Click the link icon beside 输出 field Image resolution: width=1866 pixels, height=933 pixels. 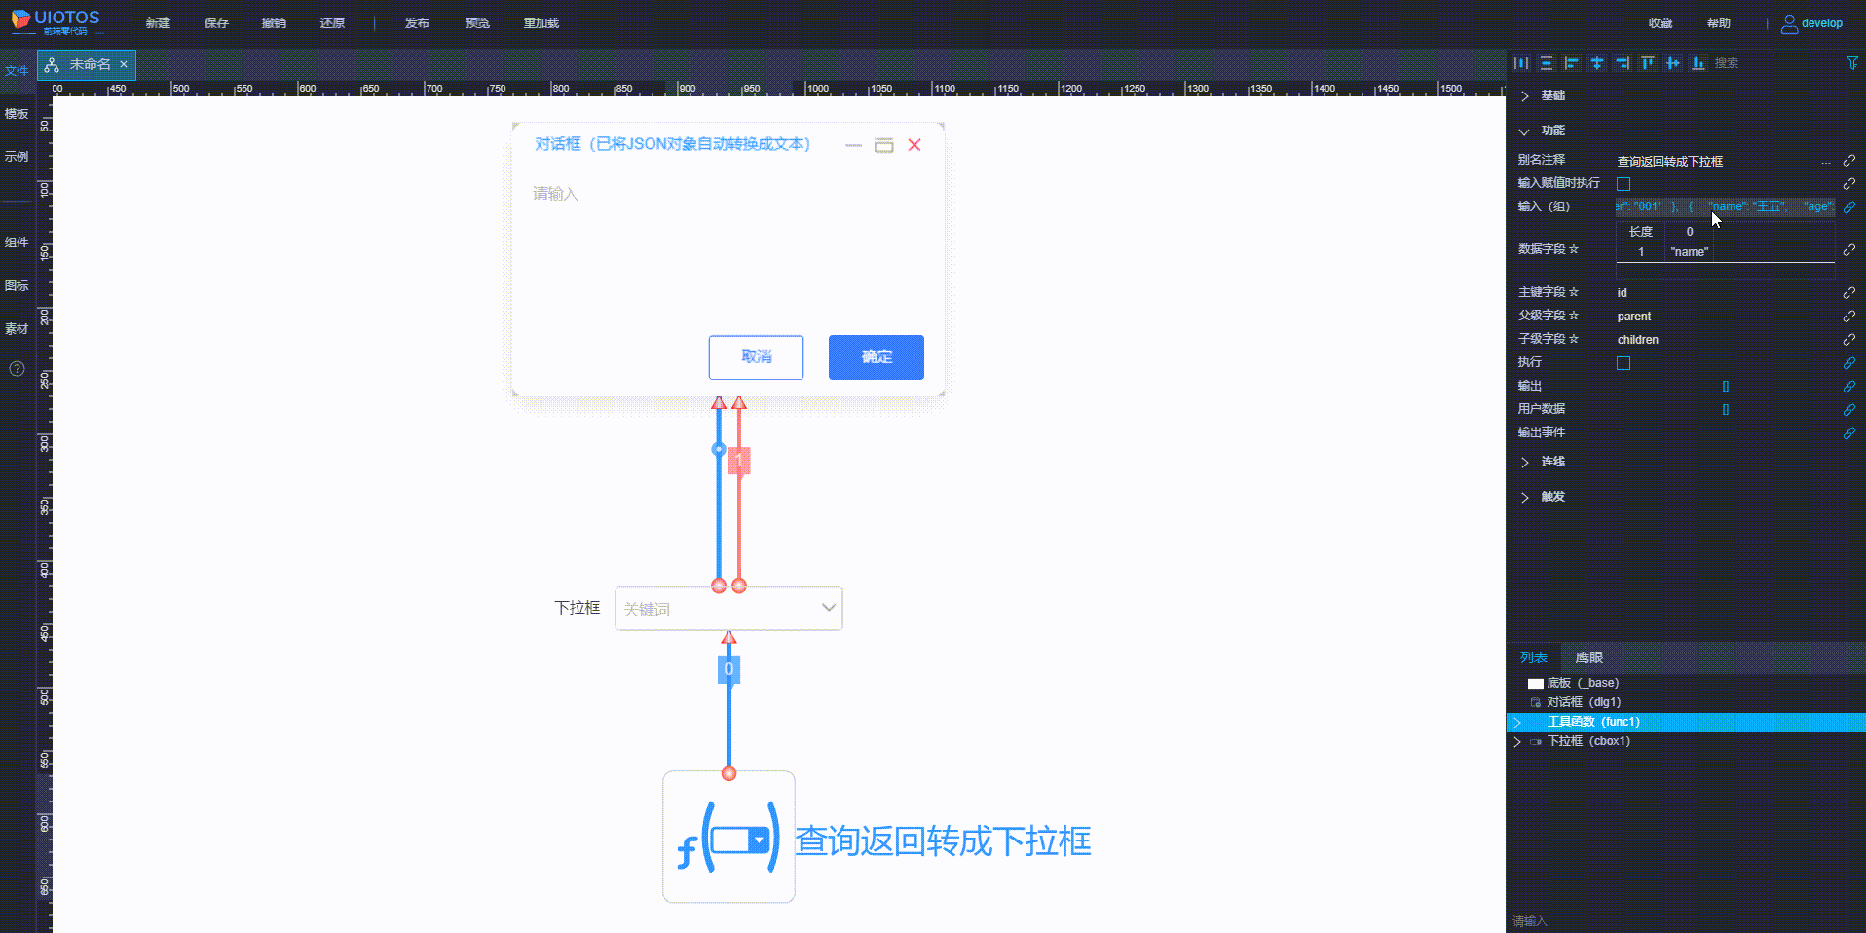(x=1848, y=387)
